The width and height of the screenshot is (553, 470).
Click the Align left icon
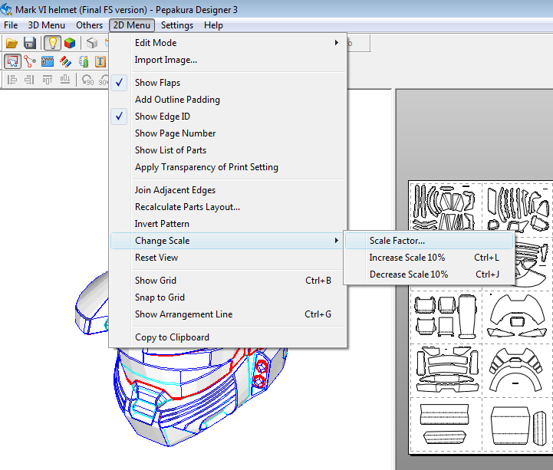pyautogui.click(x=12, y=80)
